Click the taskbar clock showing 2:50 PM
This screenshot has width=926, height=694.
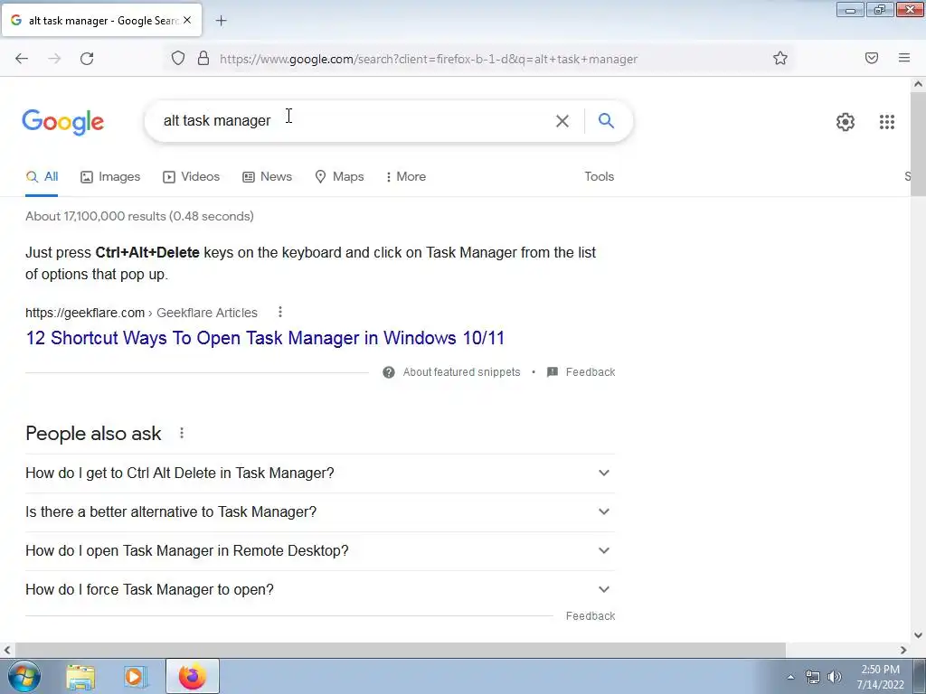click(880, 677)
